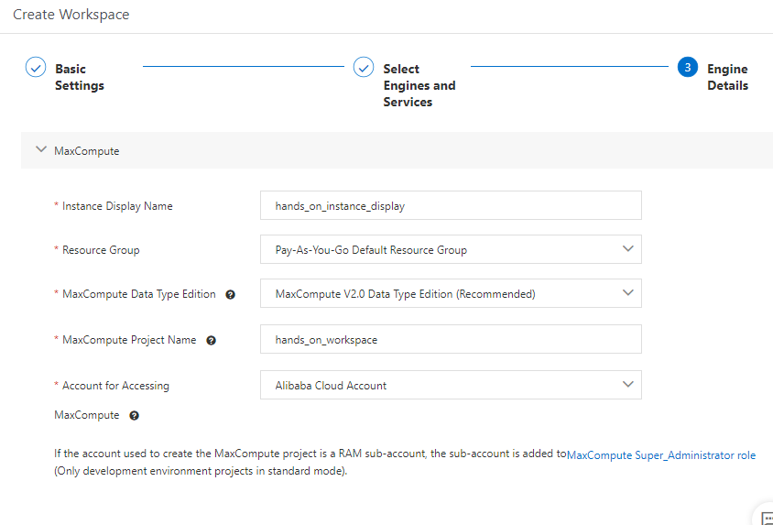Click the Select Engines and Services checkmark icon
Viewport: 773px width, 525px height.
point(364,68)
